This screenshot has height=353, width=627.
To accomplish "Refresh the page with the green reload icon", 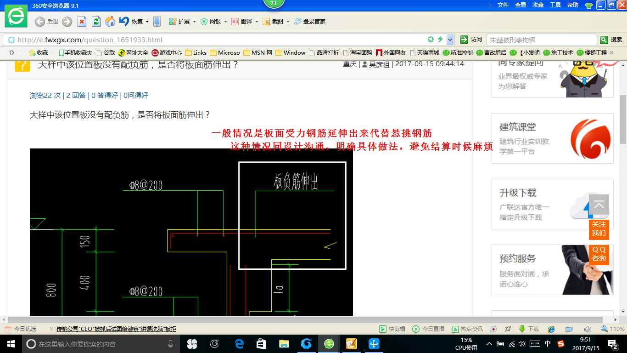I will click(x=96, y=22).
